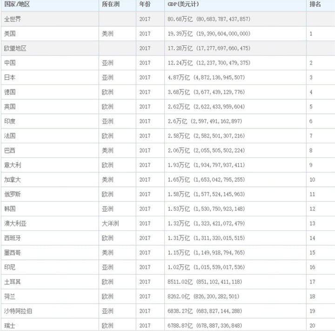Click the 全世界 row label
Image resolution: width=335 pixels, height=331 pixels.
click(x=13, y=19)
